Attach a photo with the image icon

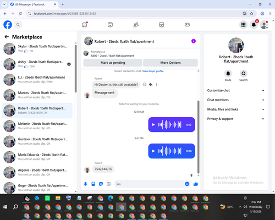[x=93, y=184]
